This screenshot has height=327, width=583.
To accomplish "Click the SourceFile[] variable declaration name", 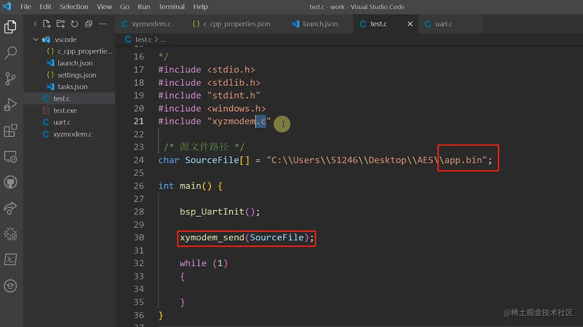I will pos(217,160).
